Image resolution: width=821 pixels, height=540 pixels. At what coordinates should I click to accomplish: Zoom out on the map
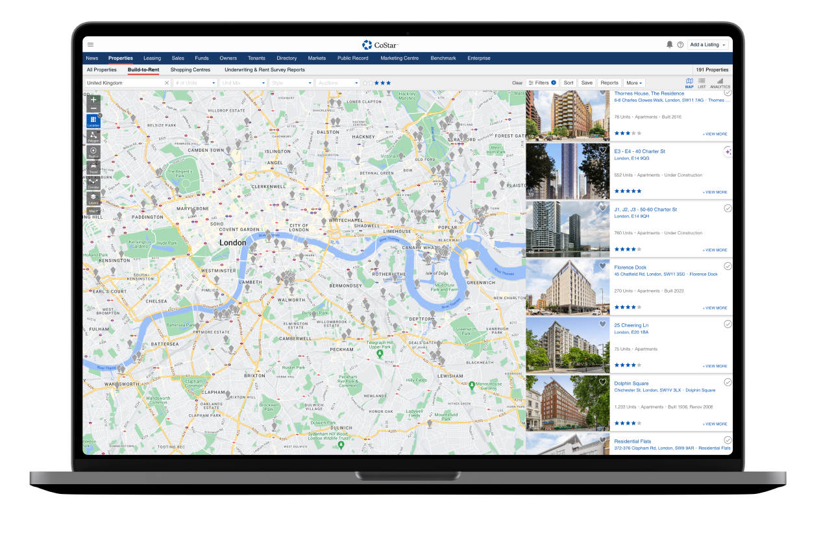93,108
